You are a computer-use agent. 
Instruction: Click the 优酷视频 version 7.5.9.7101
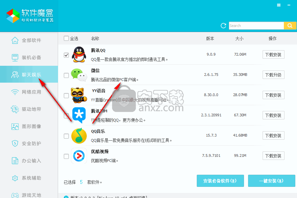[x=211, y=155]
